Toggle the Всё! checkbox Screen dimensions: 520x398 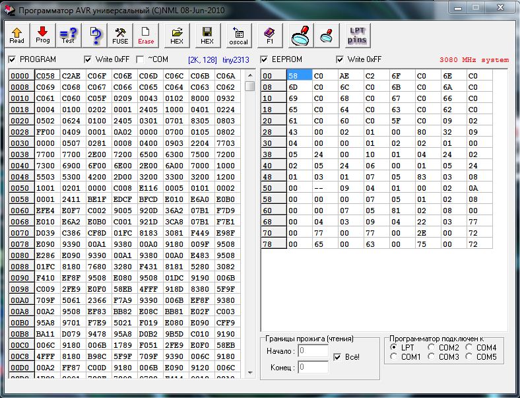338,357
